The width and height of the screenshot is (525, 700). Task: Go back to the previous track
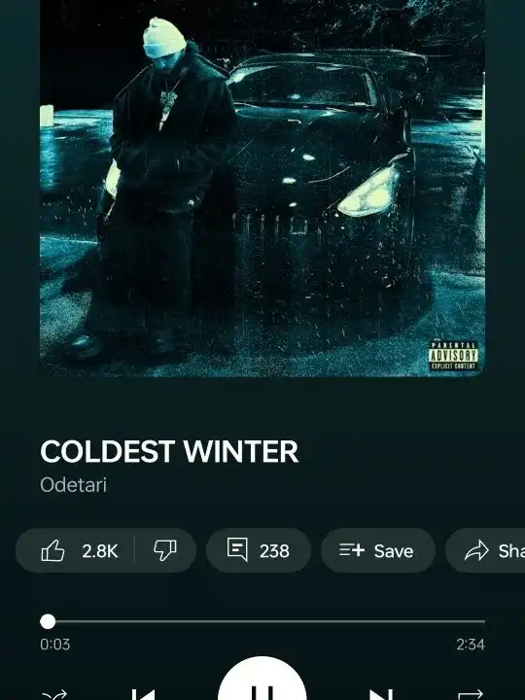click(x=143, y=694)
